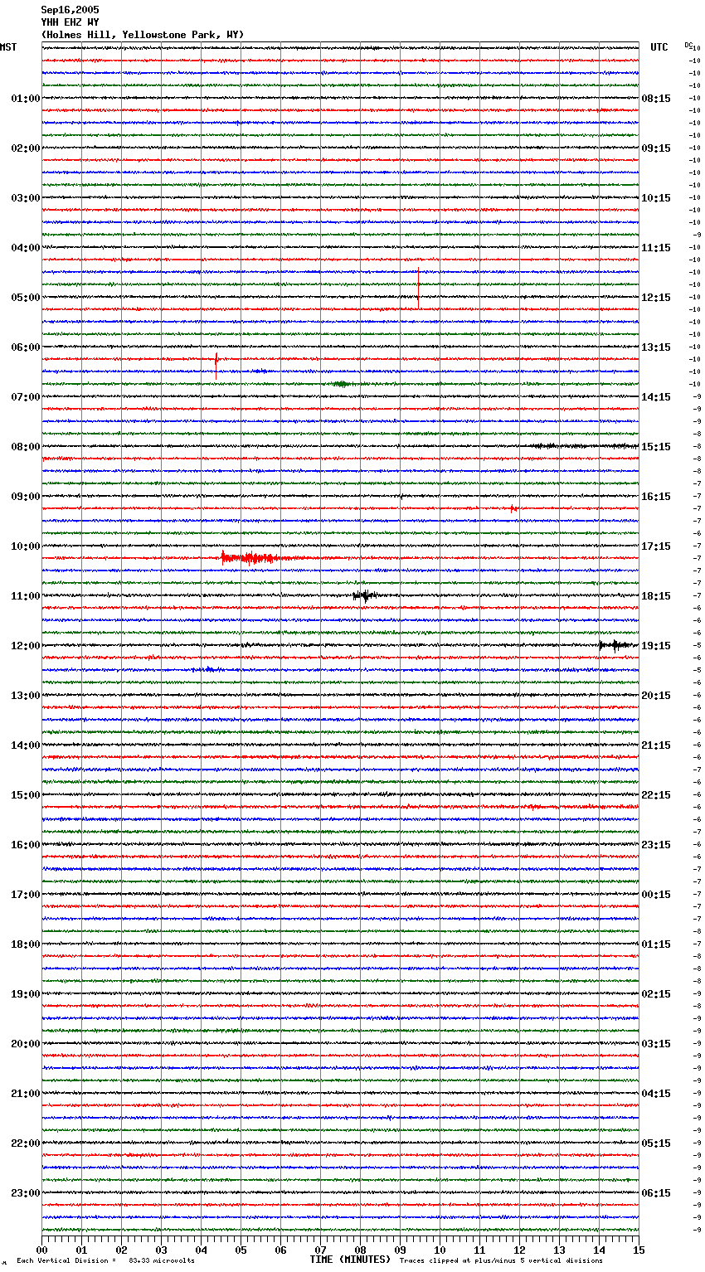
Task: Click the 00 minute axis tick label
Action: pos(41,1250)
